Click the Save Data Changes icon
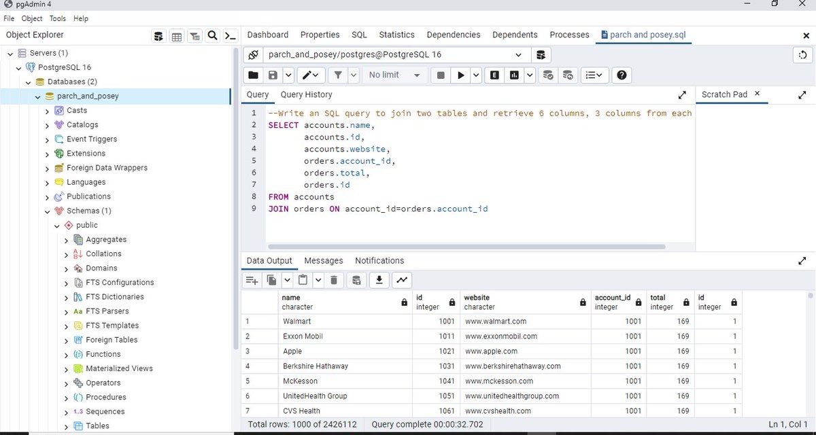The image size is (816, 435). (356, 279)
